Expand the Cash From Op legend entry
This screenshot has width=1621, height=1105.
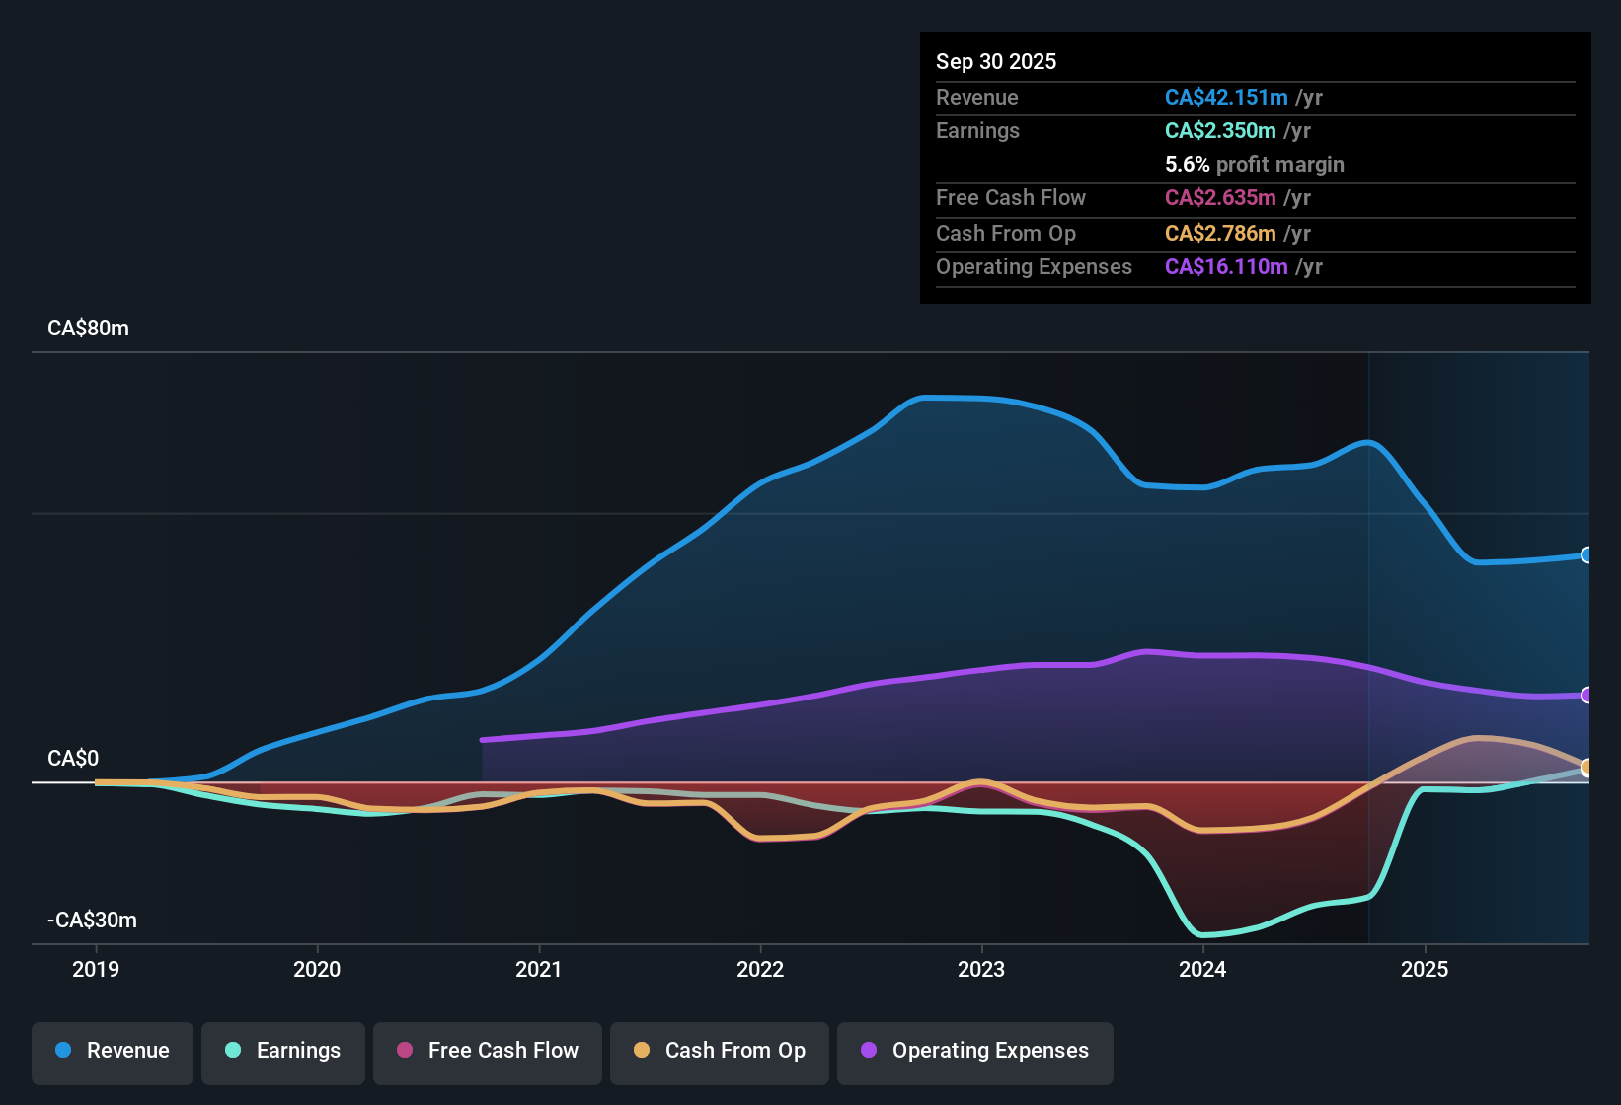(x=719, y=1052)
